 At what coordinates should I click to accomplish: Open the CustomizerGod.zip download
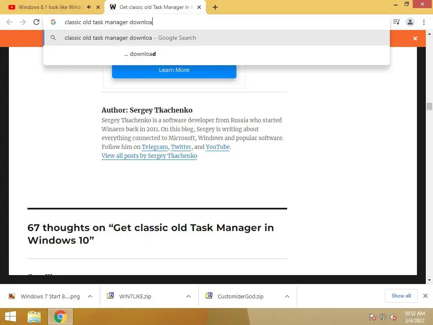240,296
